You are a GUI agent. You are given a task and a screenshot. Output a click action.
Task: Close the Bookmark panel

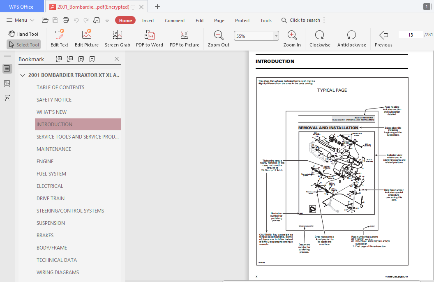tap(117, 59)
